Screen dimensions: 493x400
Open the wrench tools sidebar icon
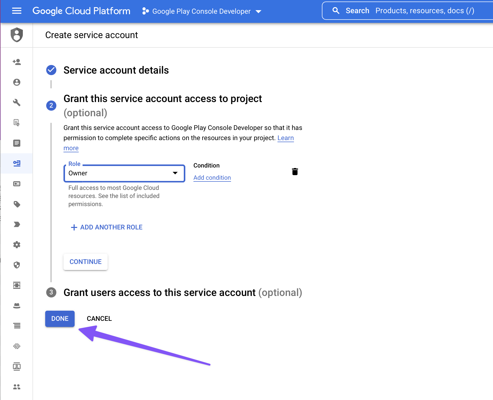(17, 103)
